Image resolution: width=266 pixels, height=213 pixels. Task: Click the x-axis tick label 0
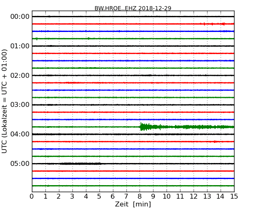[32, 197]
